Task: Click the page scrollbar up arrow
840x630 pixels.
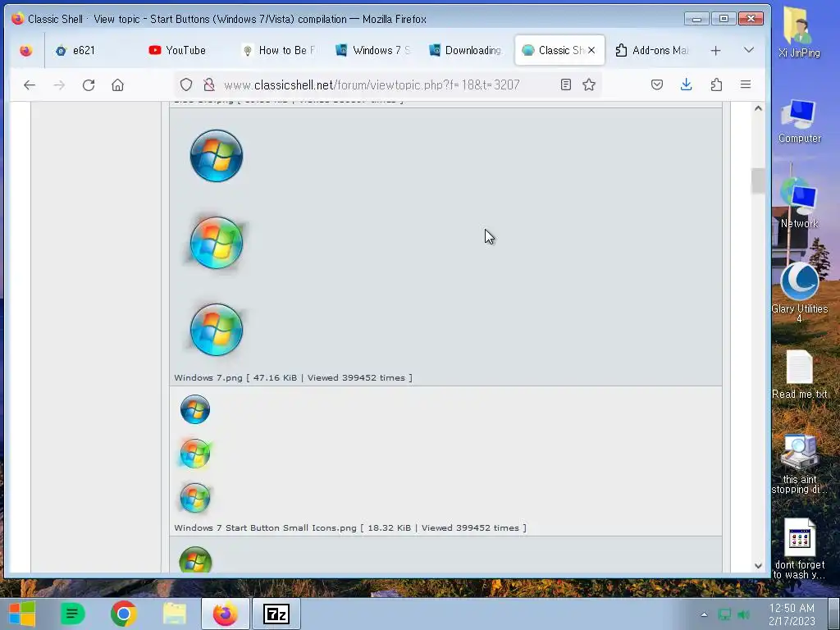Action: pos(758,108)
